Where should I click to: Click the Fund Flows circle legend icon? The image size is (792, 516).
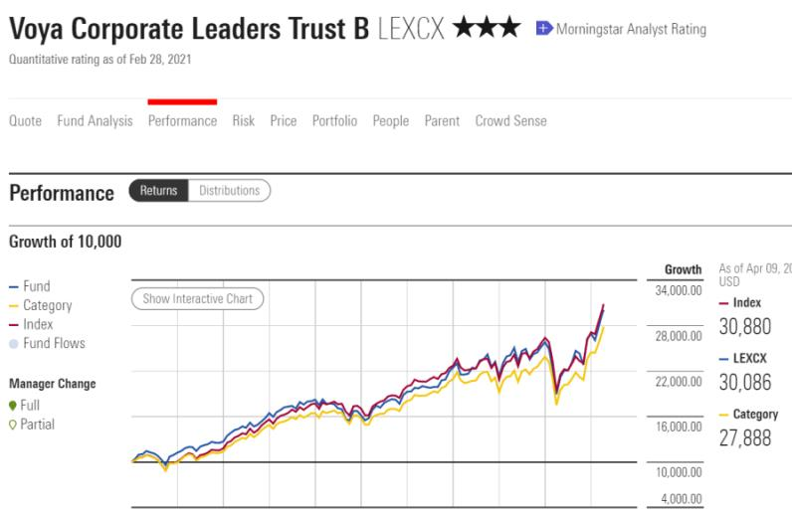pyautogui.click(x=14, y=344)
